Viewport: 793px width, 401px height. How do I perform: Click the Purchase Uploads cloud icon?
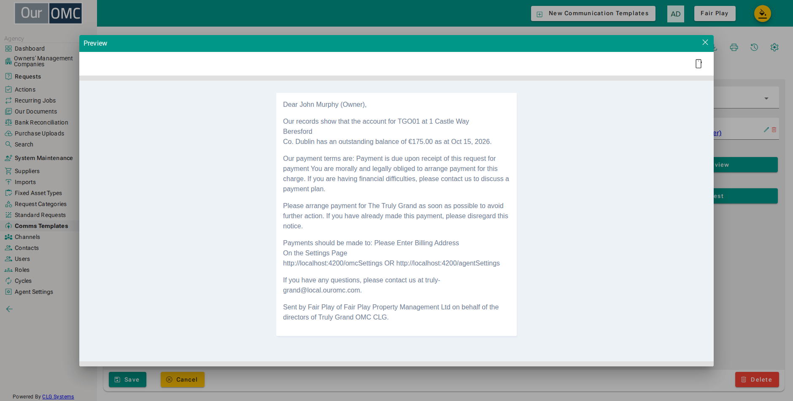coord(8,133)
